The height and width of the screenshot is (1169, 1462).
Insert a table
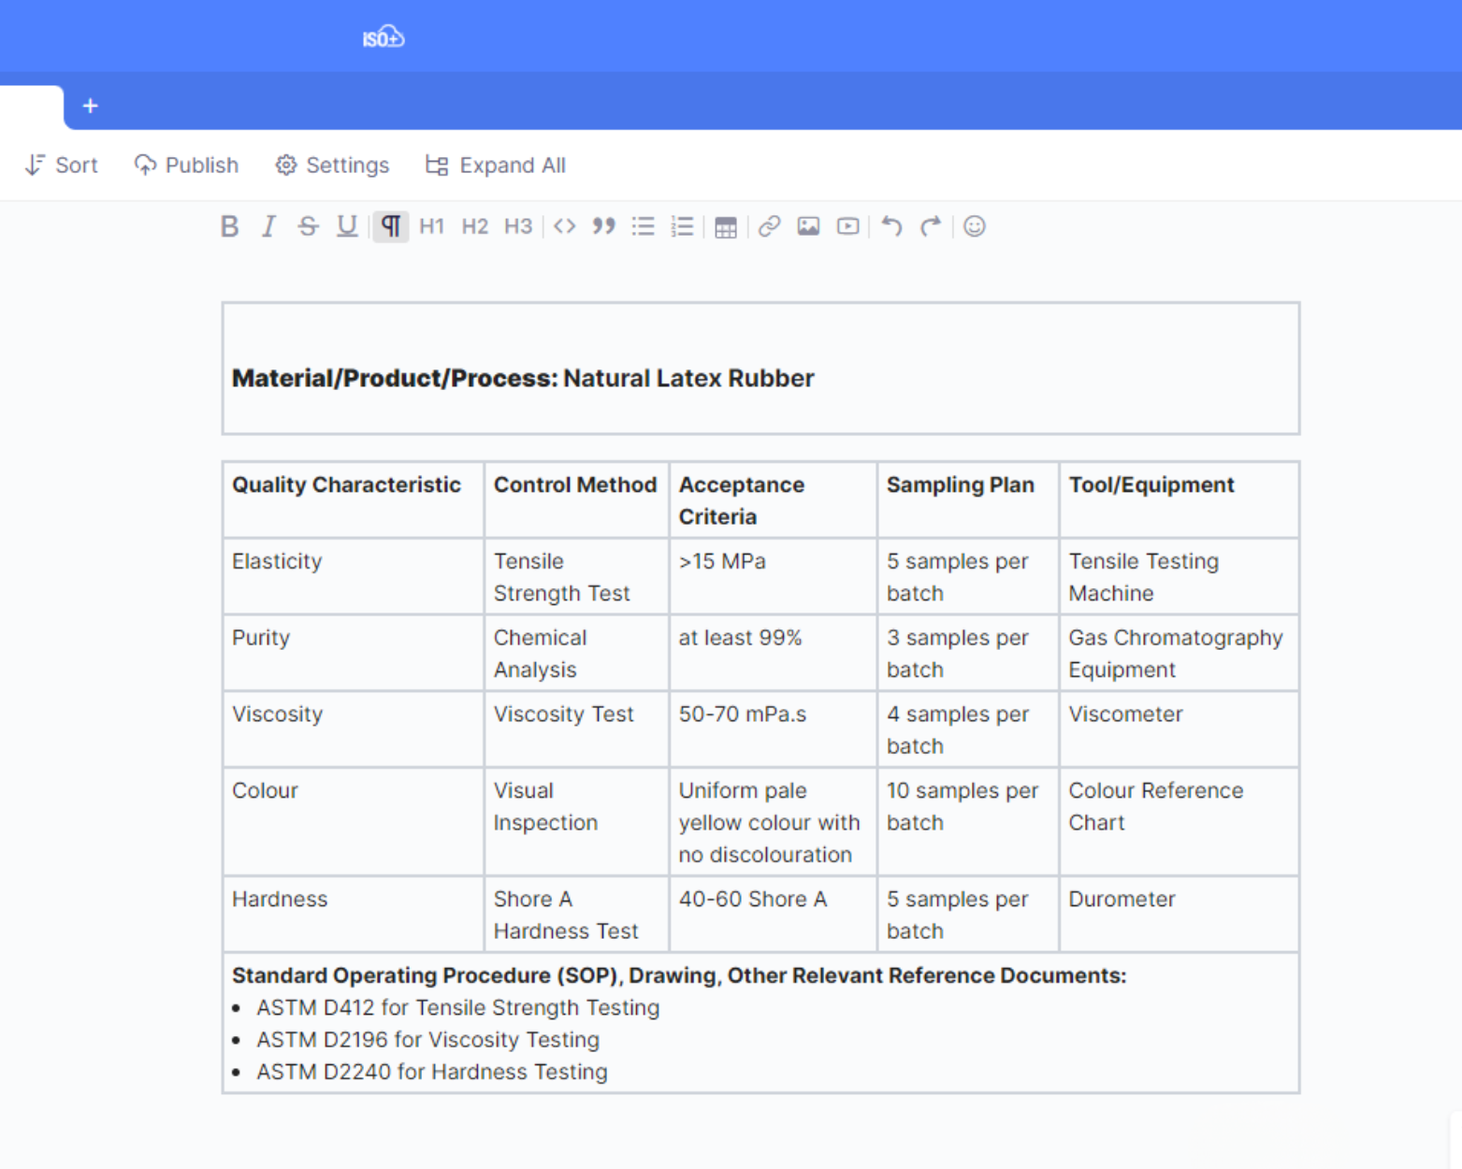click(725, 227)
